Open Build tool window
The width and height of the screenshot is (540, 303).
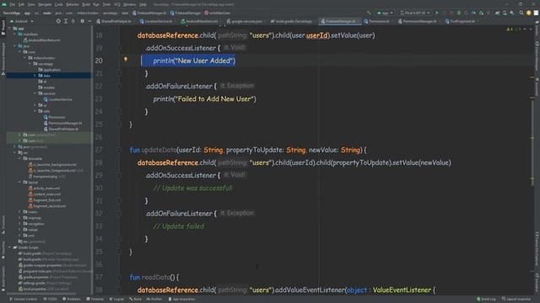coord(135,300)
